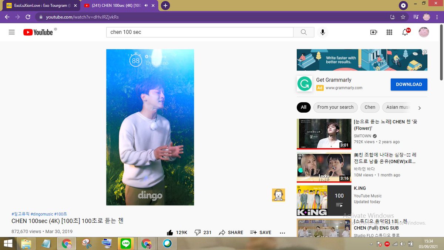Open Snipping Tool from the taskbar
This screenshot has height=250, width=444.
pos(87,243)
